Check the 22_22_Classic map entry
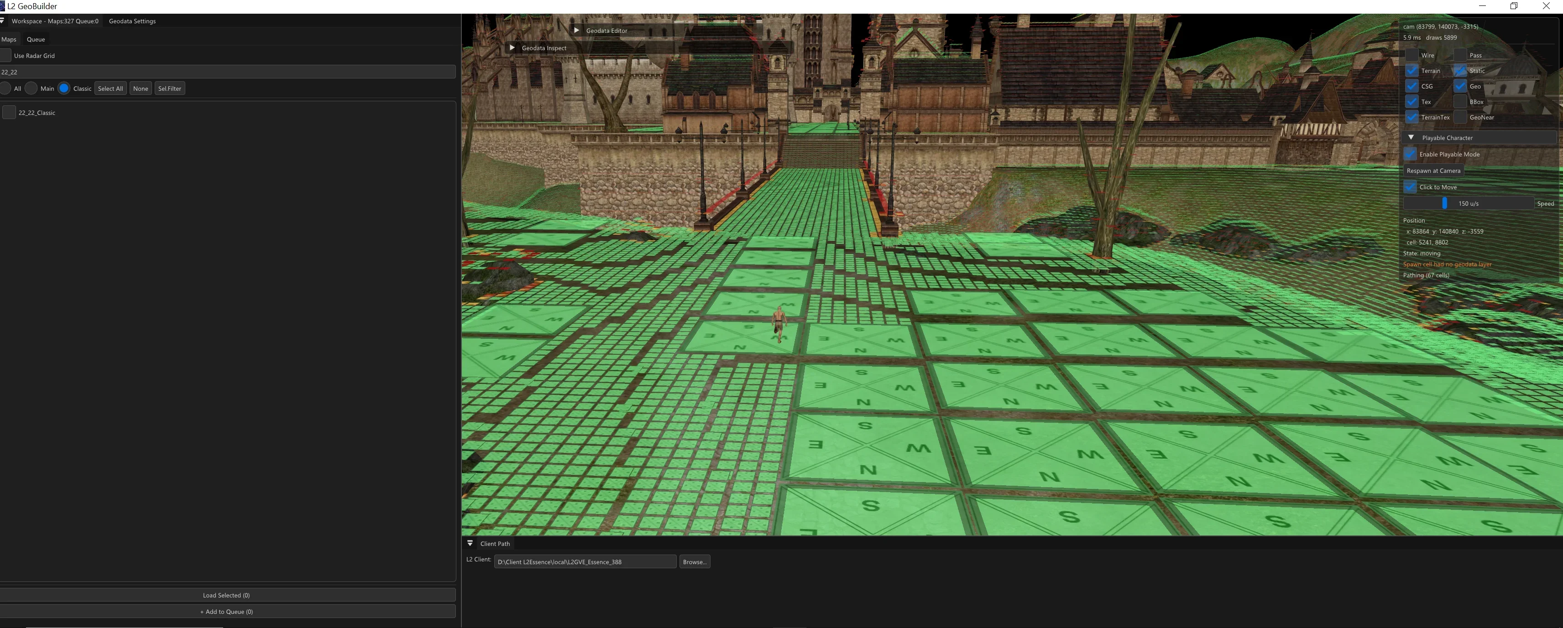 (x=9, y=112)
